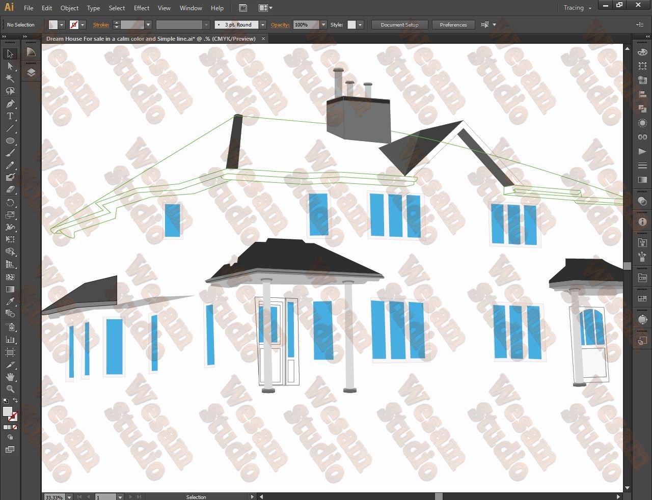
Task: Choose the Magic Wand tool
Action: [10, 78]
